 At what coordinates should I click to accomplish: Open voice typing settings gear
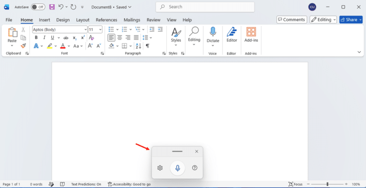point(160,168)
